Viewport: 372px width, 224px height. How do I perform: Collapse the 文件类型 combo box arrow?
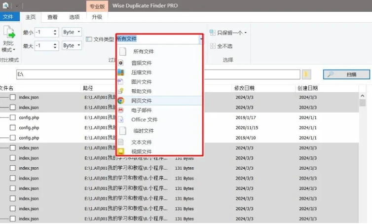(201, 38)
